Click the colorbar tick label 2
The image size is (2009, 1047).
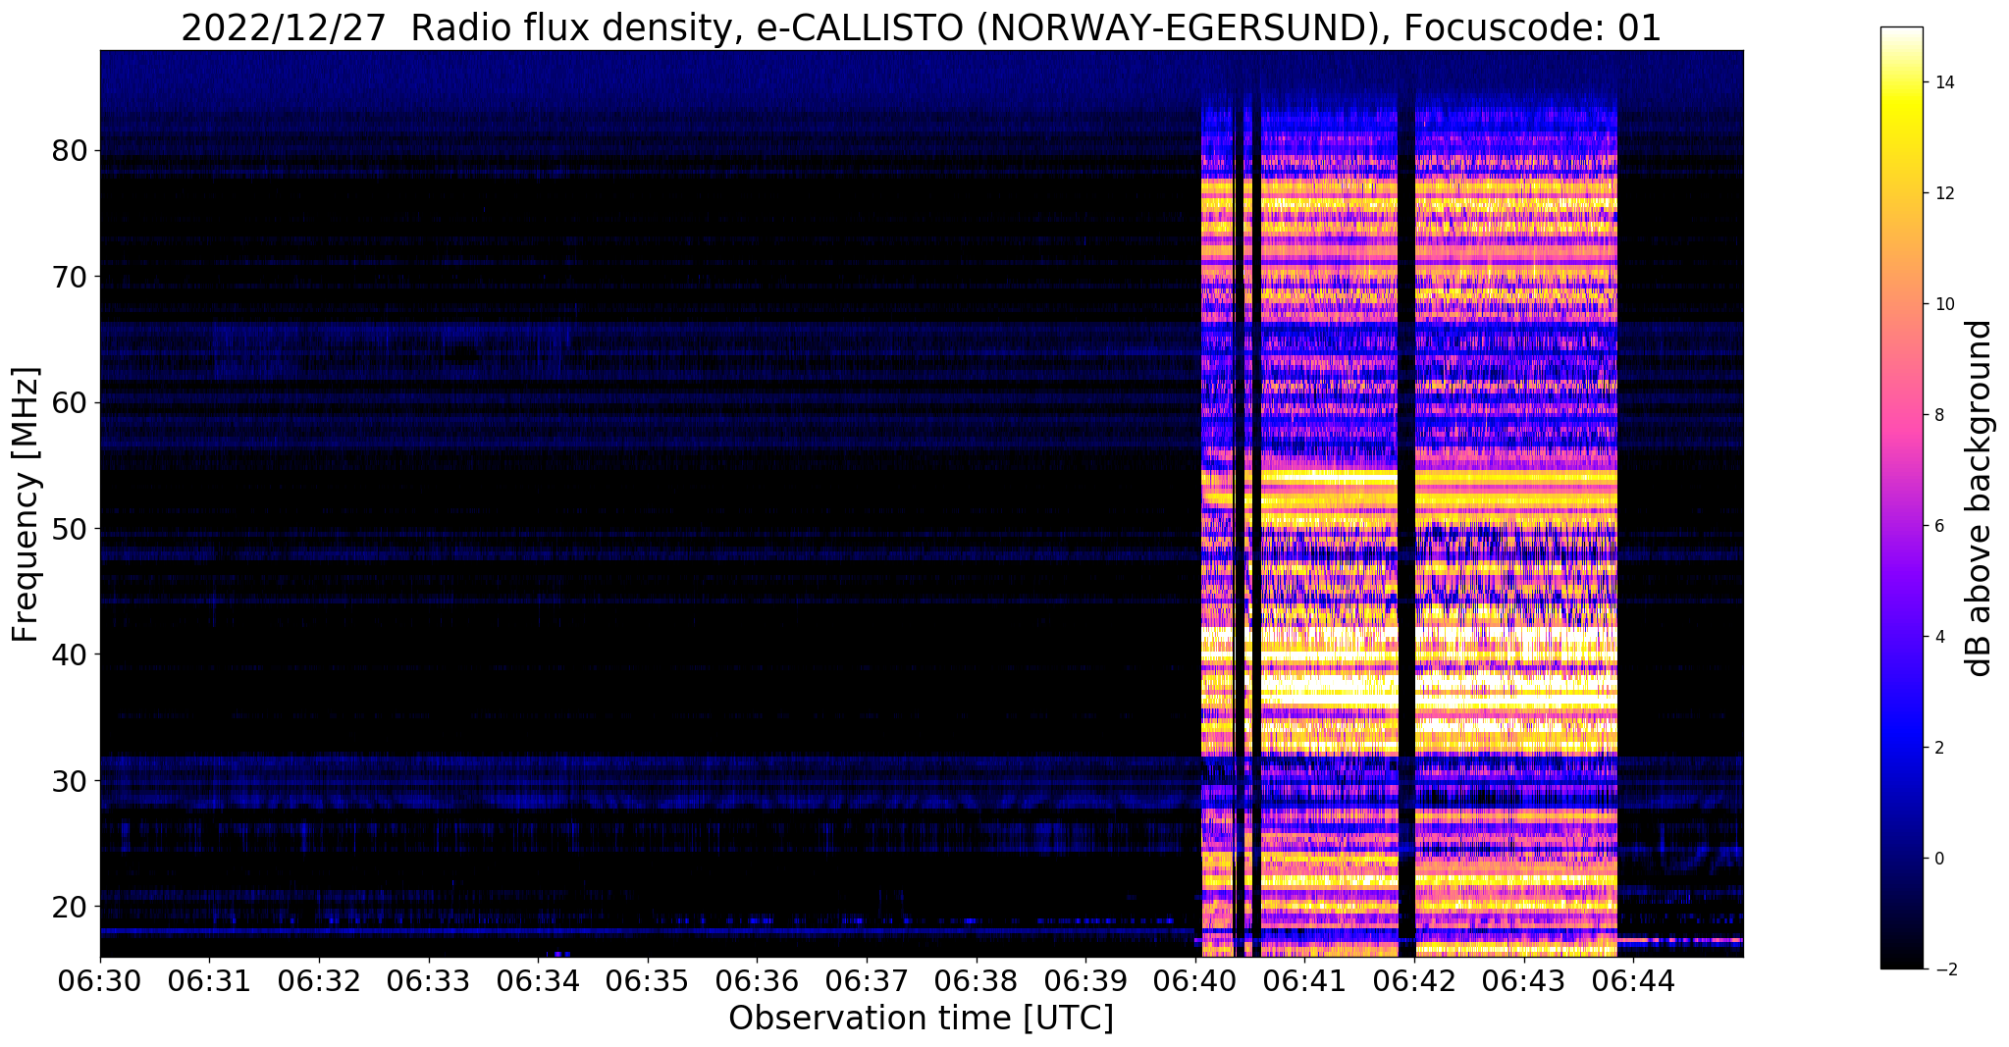(1939, 748)
